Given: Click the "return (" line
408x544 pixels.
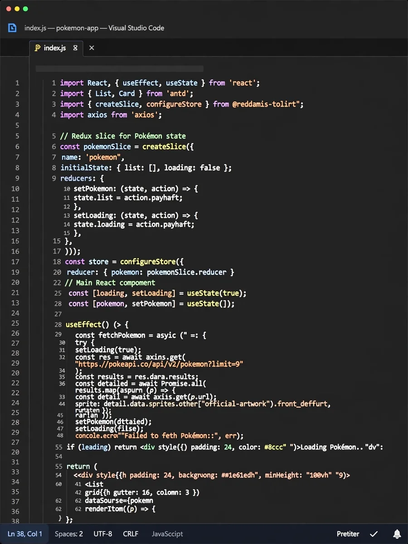Looking at the screenshot, I should (x=82, y=466).
